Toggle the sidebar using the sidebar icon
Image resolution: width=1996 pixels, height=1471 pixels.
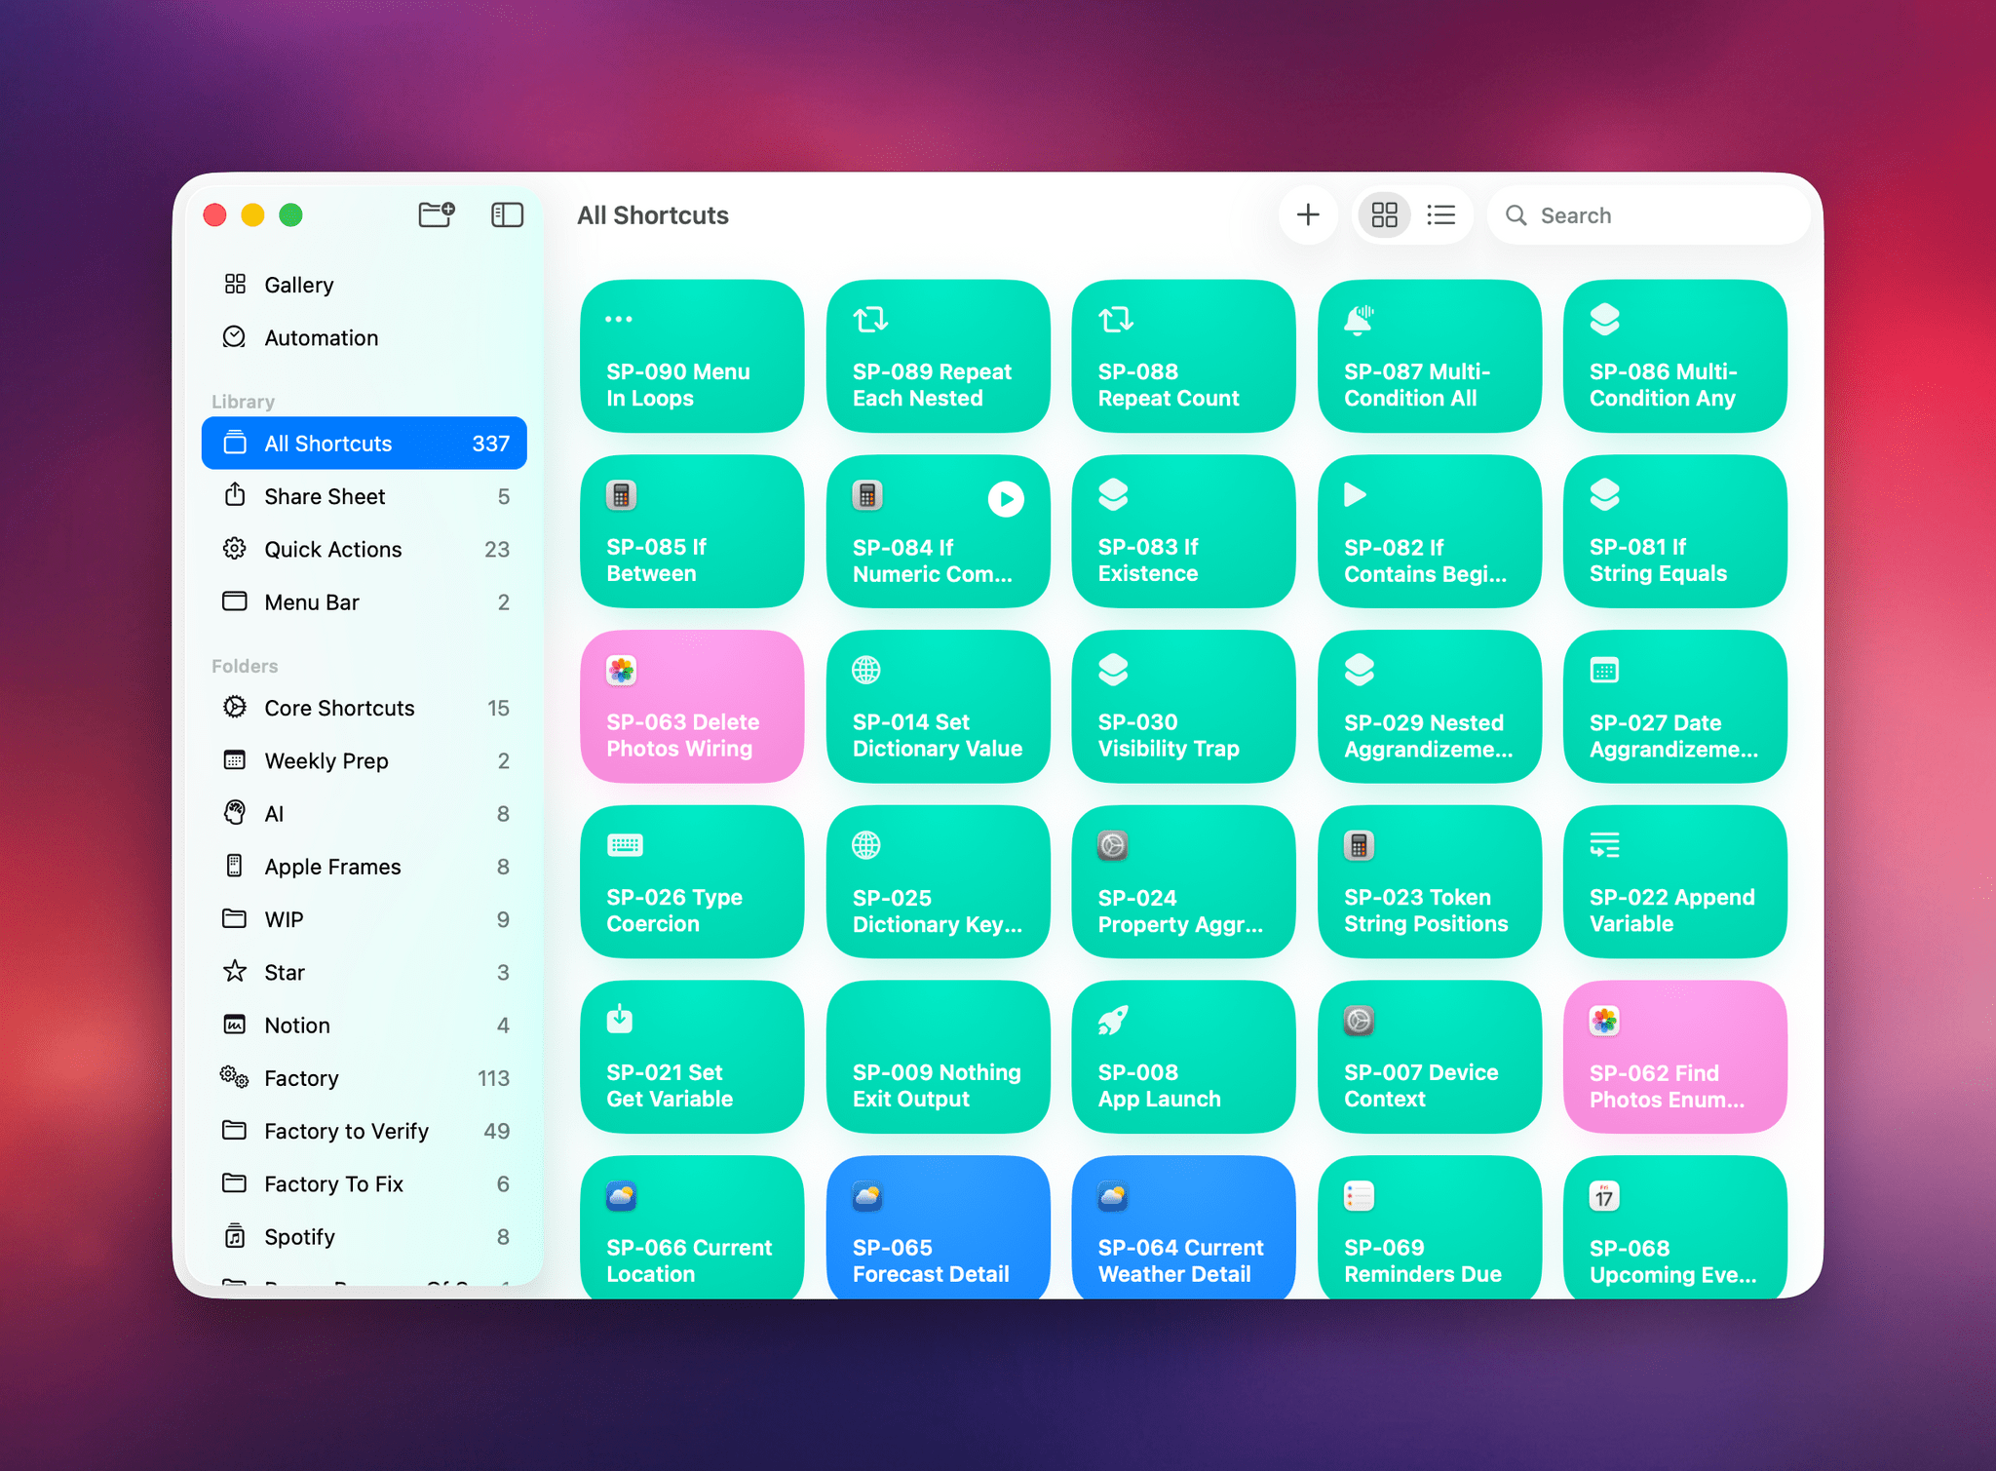[507, 214]
